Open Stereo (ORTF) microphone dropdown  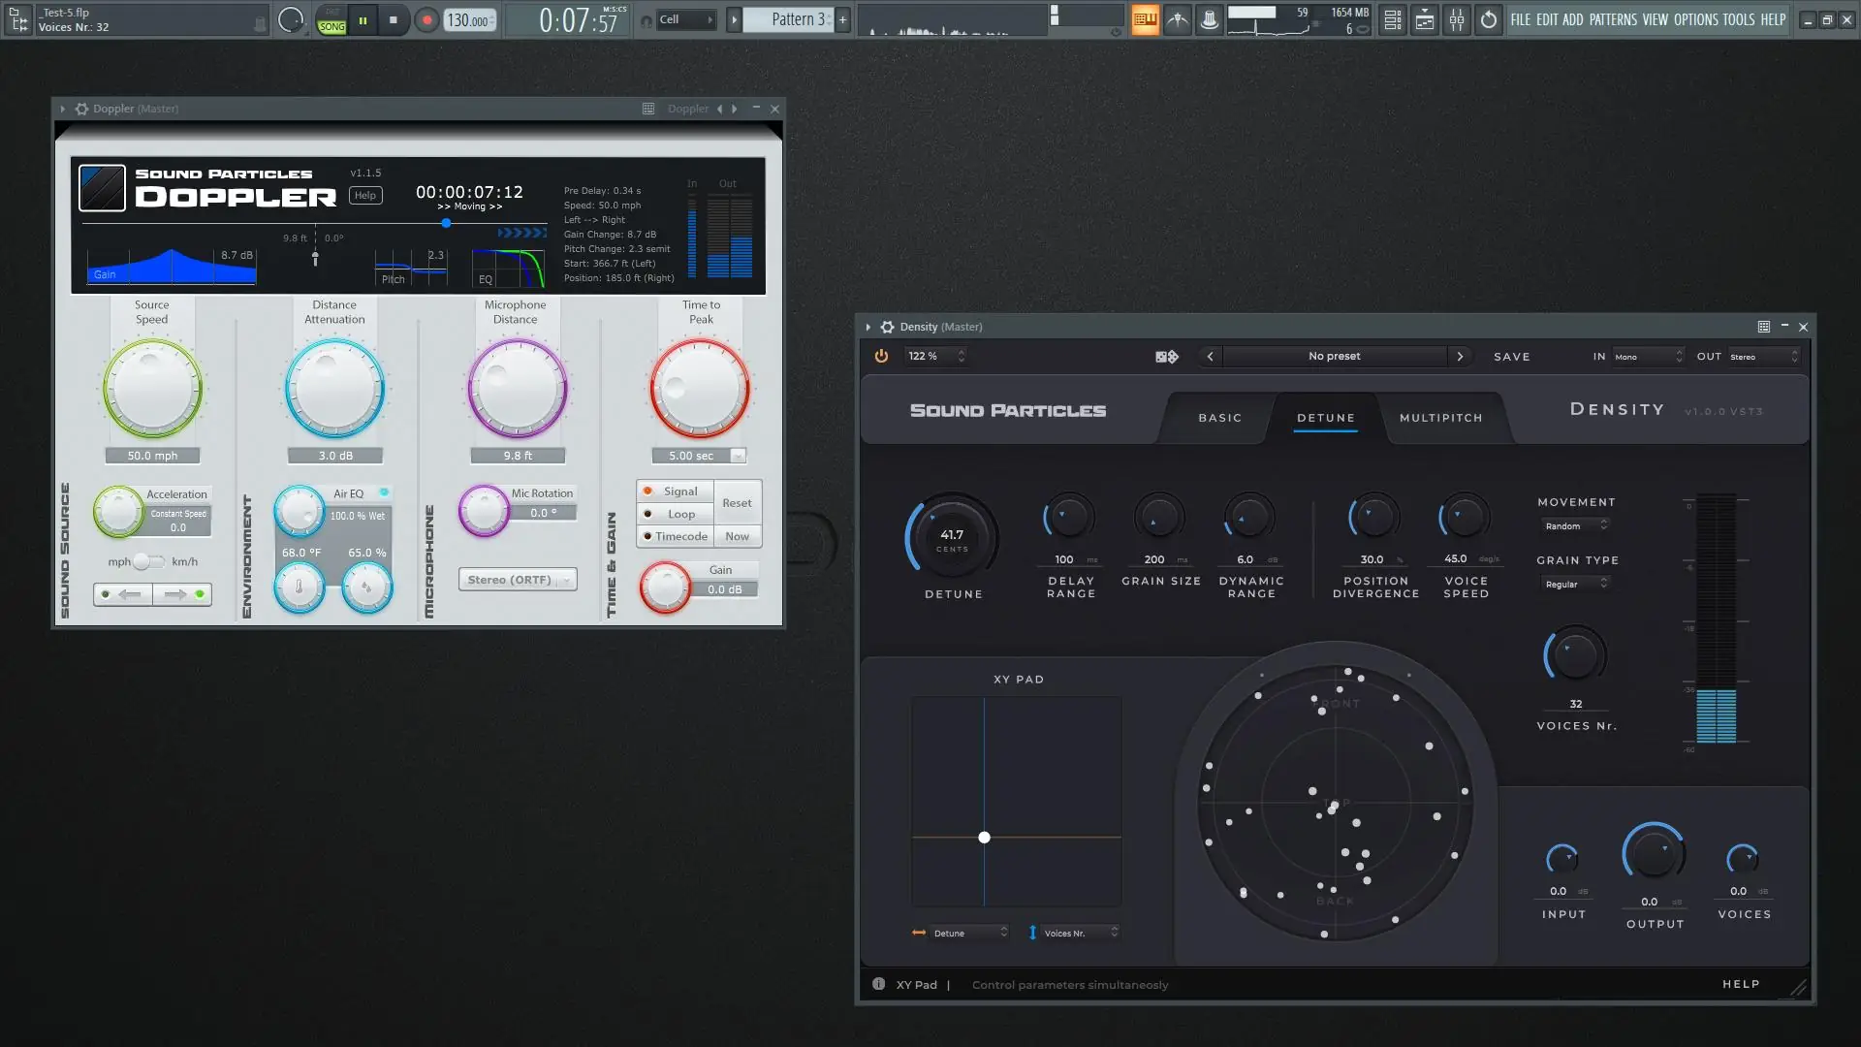[x=518, y=580]
